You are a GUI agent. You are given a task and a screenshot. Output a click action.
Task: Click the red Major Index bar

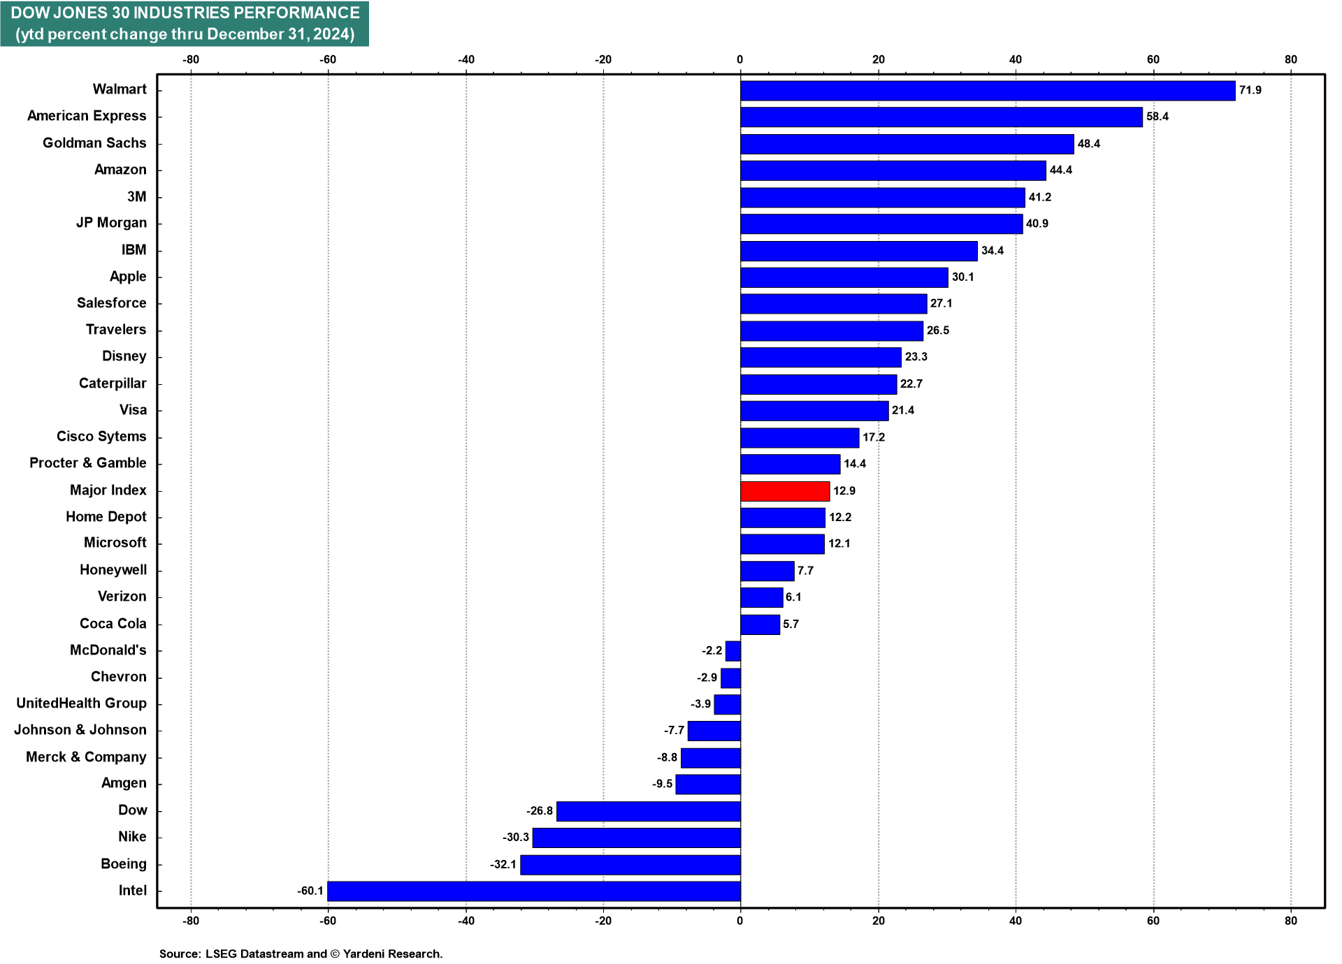(784, 491)
